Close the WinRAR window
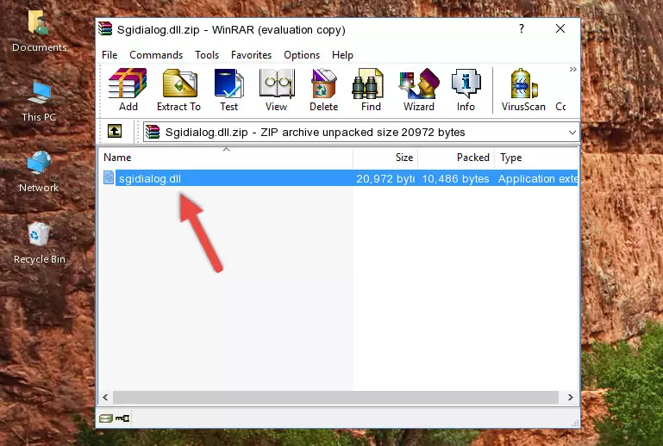This screenshot has height=446, width=663. click(560, 28)
